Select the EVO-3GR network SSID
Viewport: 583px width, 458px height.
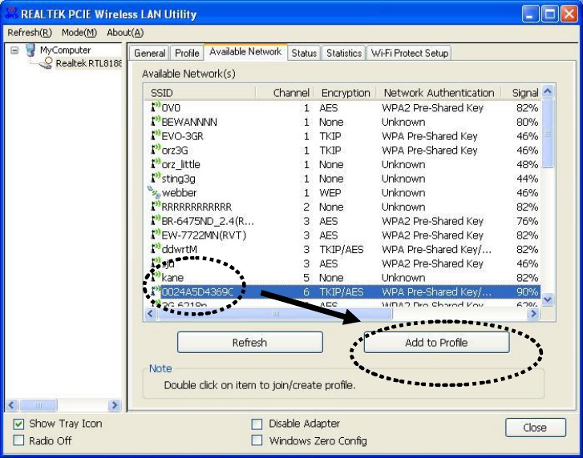183,136
